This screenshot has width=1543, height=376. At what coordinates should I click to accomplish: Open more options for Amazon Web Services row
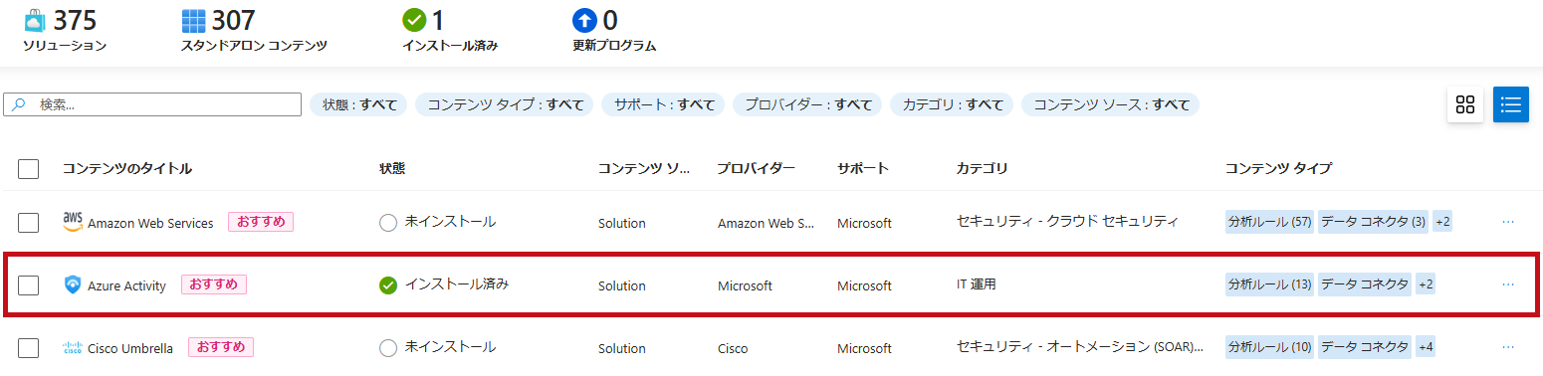(1508, 222)
